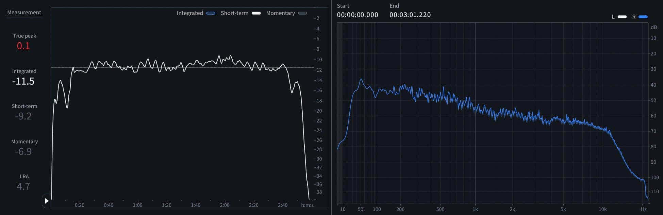
Task: Click the Momentary value -6.9
Action: pyautogui.click(x=23, y=152)
